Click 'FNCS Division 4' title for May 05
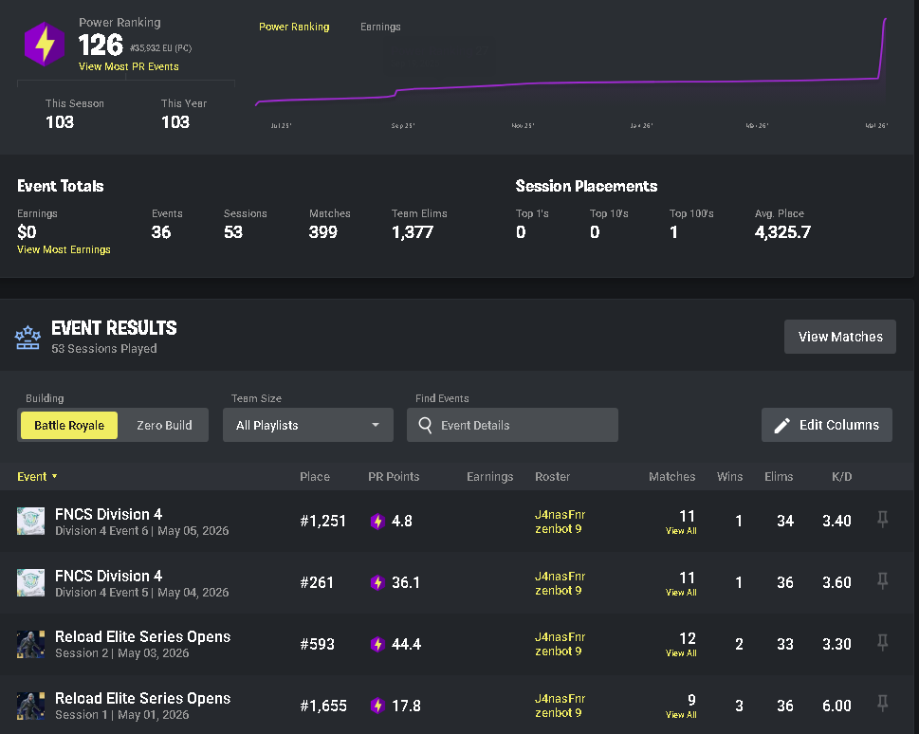The image size is (919, 734). [108, 514]
